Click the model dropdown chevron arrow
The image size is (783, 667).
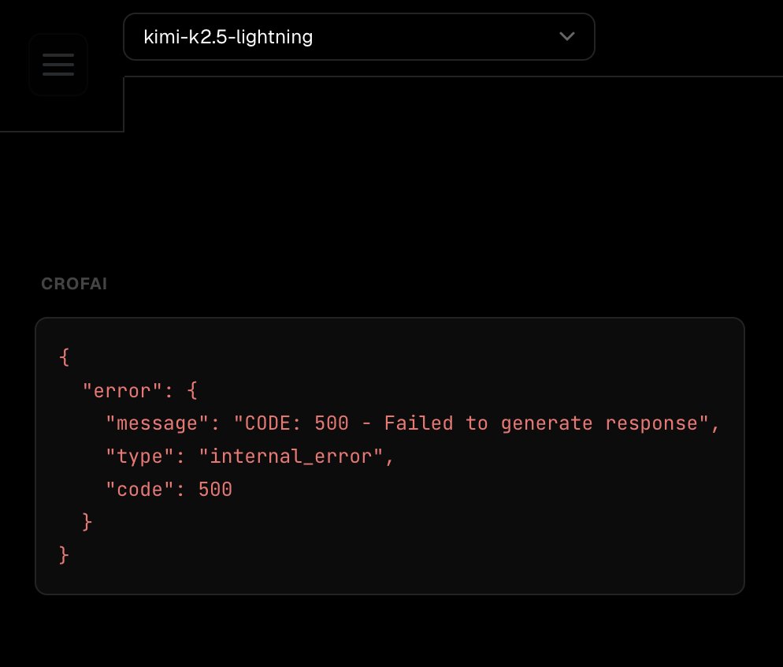click(567, 36)
